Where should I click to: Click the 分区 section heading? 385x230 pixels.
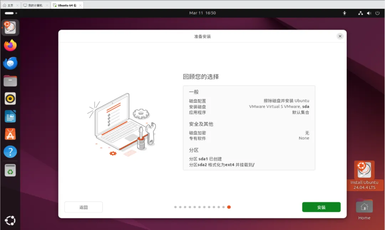click(194, 150)
